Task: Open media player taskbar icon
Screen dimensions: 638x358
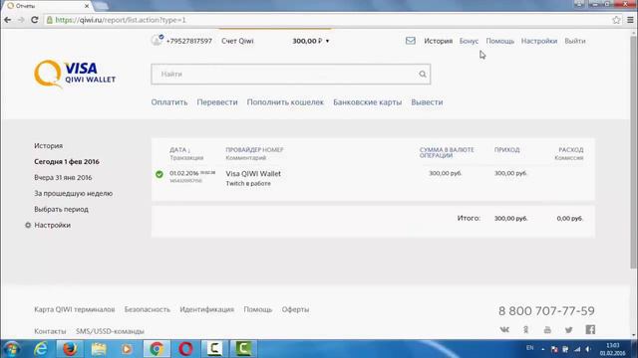Action: point(127,349)
